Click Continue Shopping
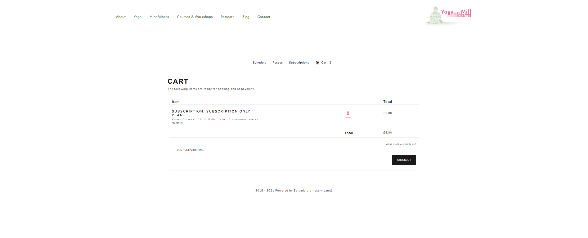Image resolution: width=588 pixels, height=238 pixels. (190, 150)
